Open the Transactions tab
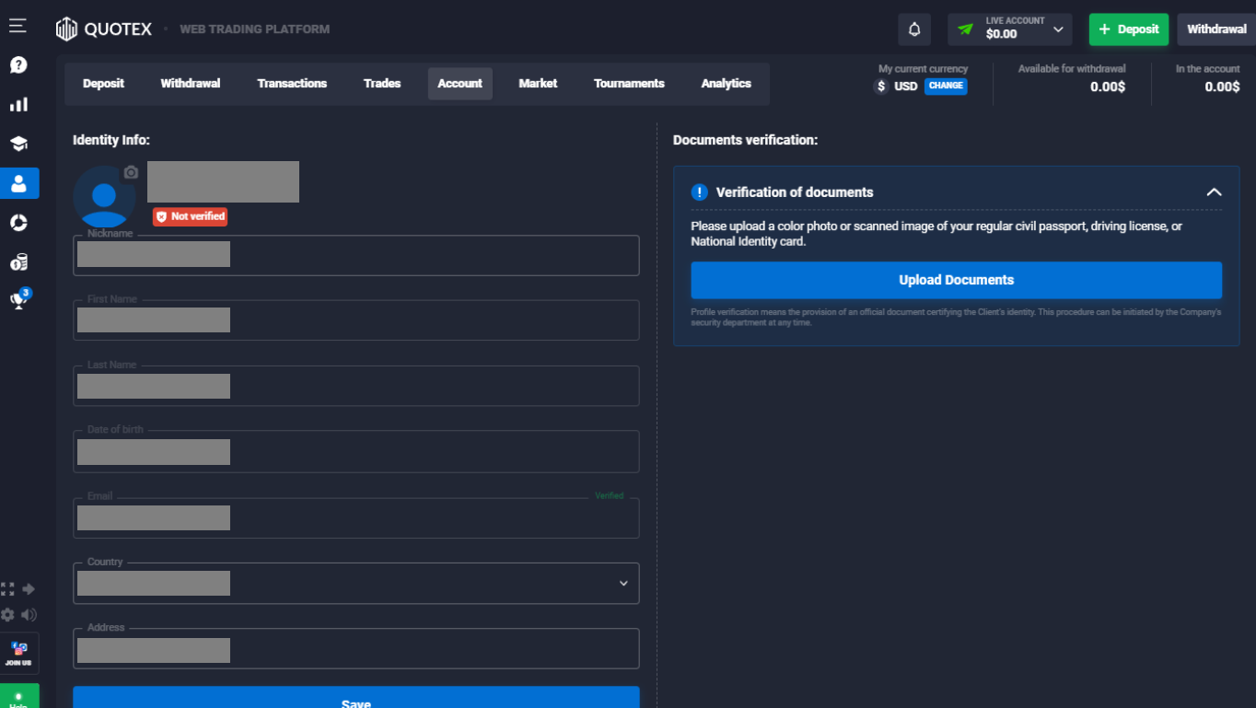Image resolution: width=1256 pixels, height=708 pixels. tap(292, 84)
